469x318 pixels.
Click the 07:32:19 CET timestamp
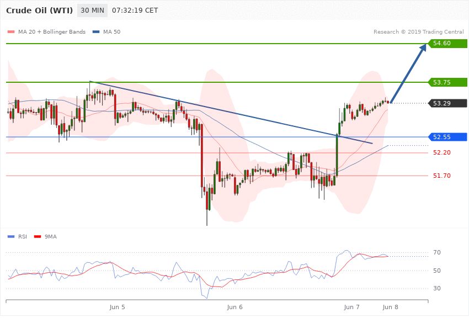click(135, 10)
